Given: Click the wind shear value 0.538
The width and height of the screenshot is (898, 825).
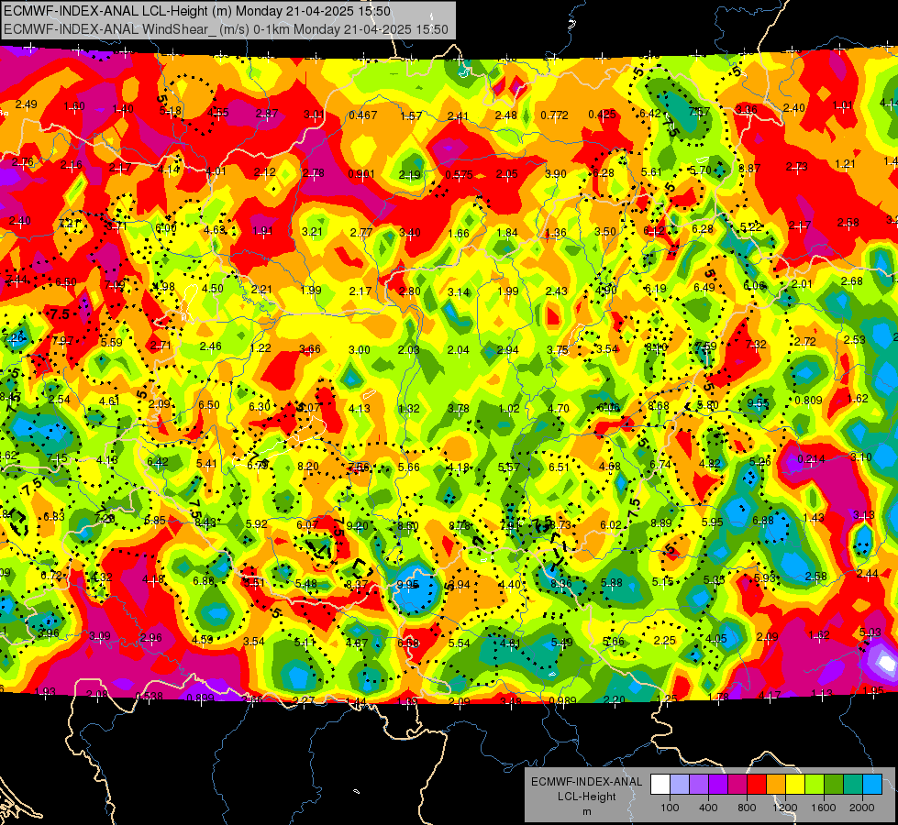Looking at the screenshot, I should tap(149, 696).
